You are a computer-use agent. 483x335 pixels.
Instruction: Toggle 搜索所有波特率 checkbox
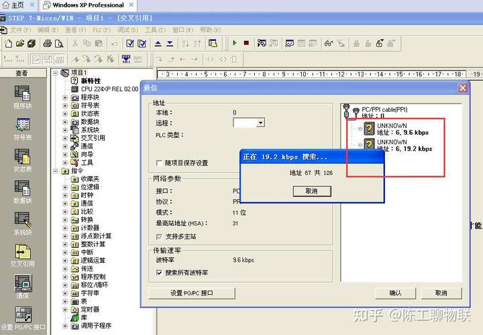pos(159,273)
